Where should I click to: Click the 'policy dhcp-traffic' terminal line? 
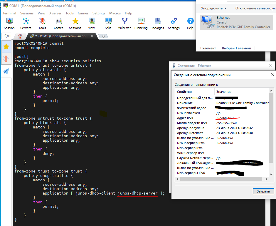point(48,175)
